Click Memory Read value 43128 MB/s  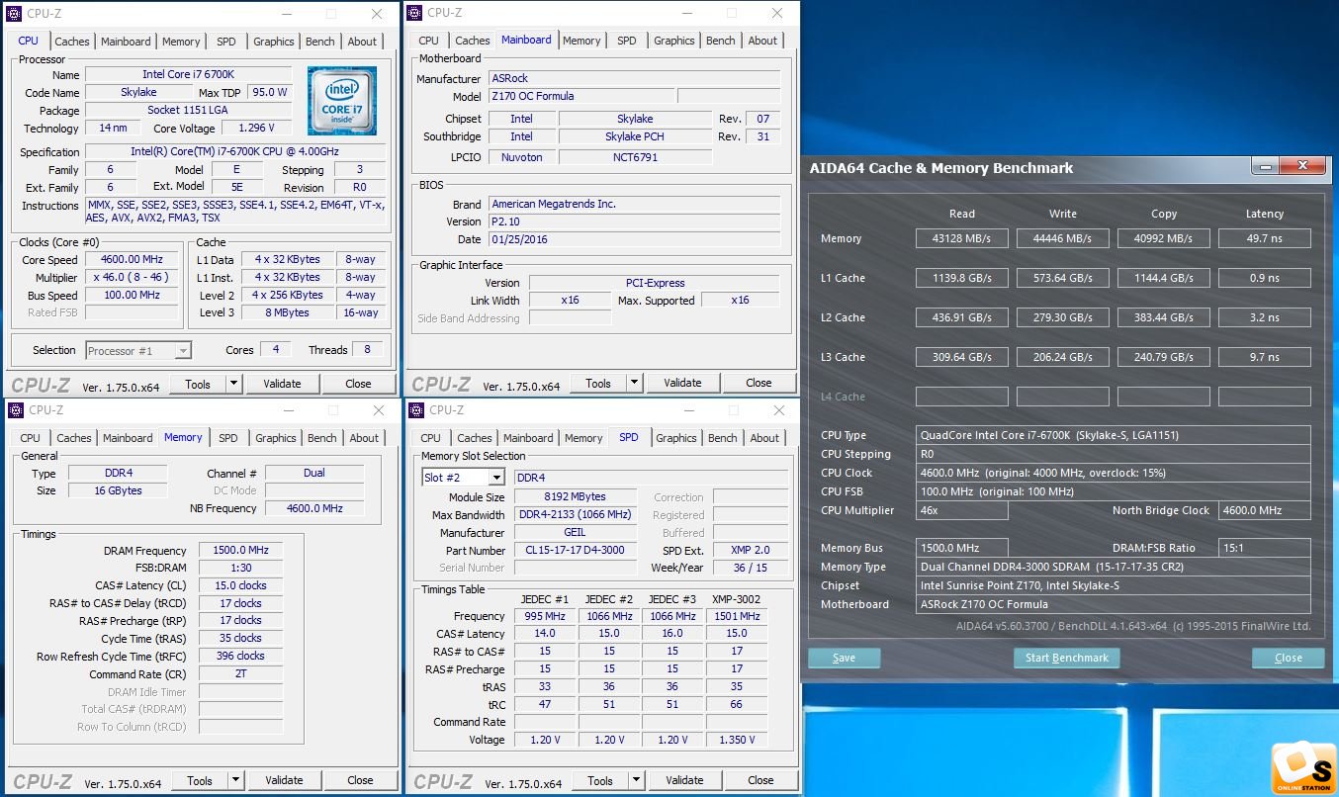point(962,238)
